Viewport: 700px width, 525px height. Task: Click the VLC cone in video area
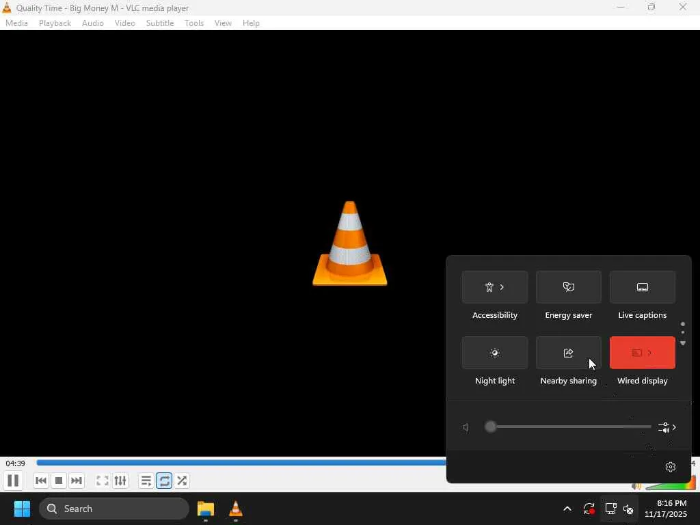click(x=349, y=243)
